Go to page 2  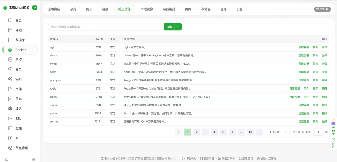pos(197,132)
